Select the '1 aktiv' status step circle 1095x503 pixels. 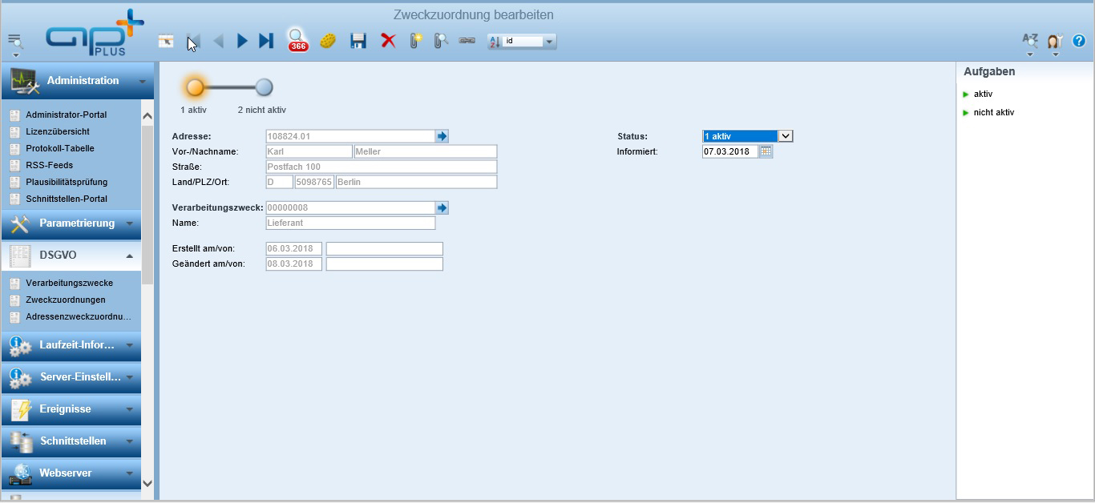(x=195, y=87)
